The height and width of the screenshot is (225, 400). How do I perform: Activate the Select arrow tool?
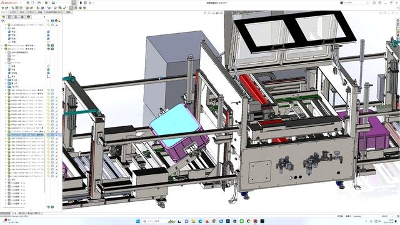74,2
